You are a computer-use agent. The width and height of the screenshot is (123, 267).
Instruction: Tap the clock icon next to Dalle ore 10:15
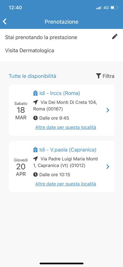coord(35,175)
